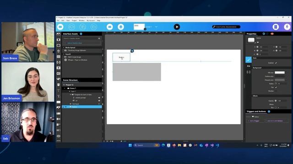This screenshot has height=164, width=293.
Task: Toggle the eye icon on the highlighted Button row
Action: click(x=65, y=107)
